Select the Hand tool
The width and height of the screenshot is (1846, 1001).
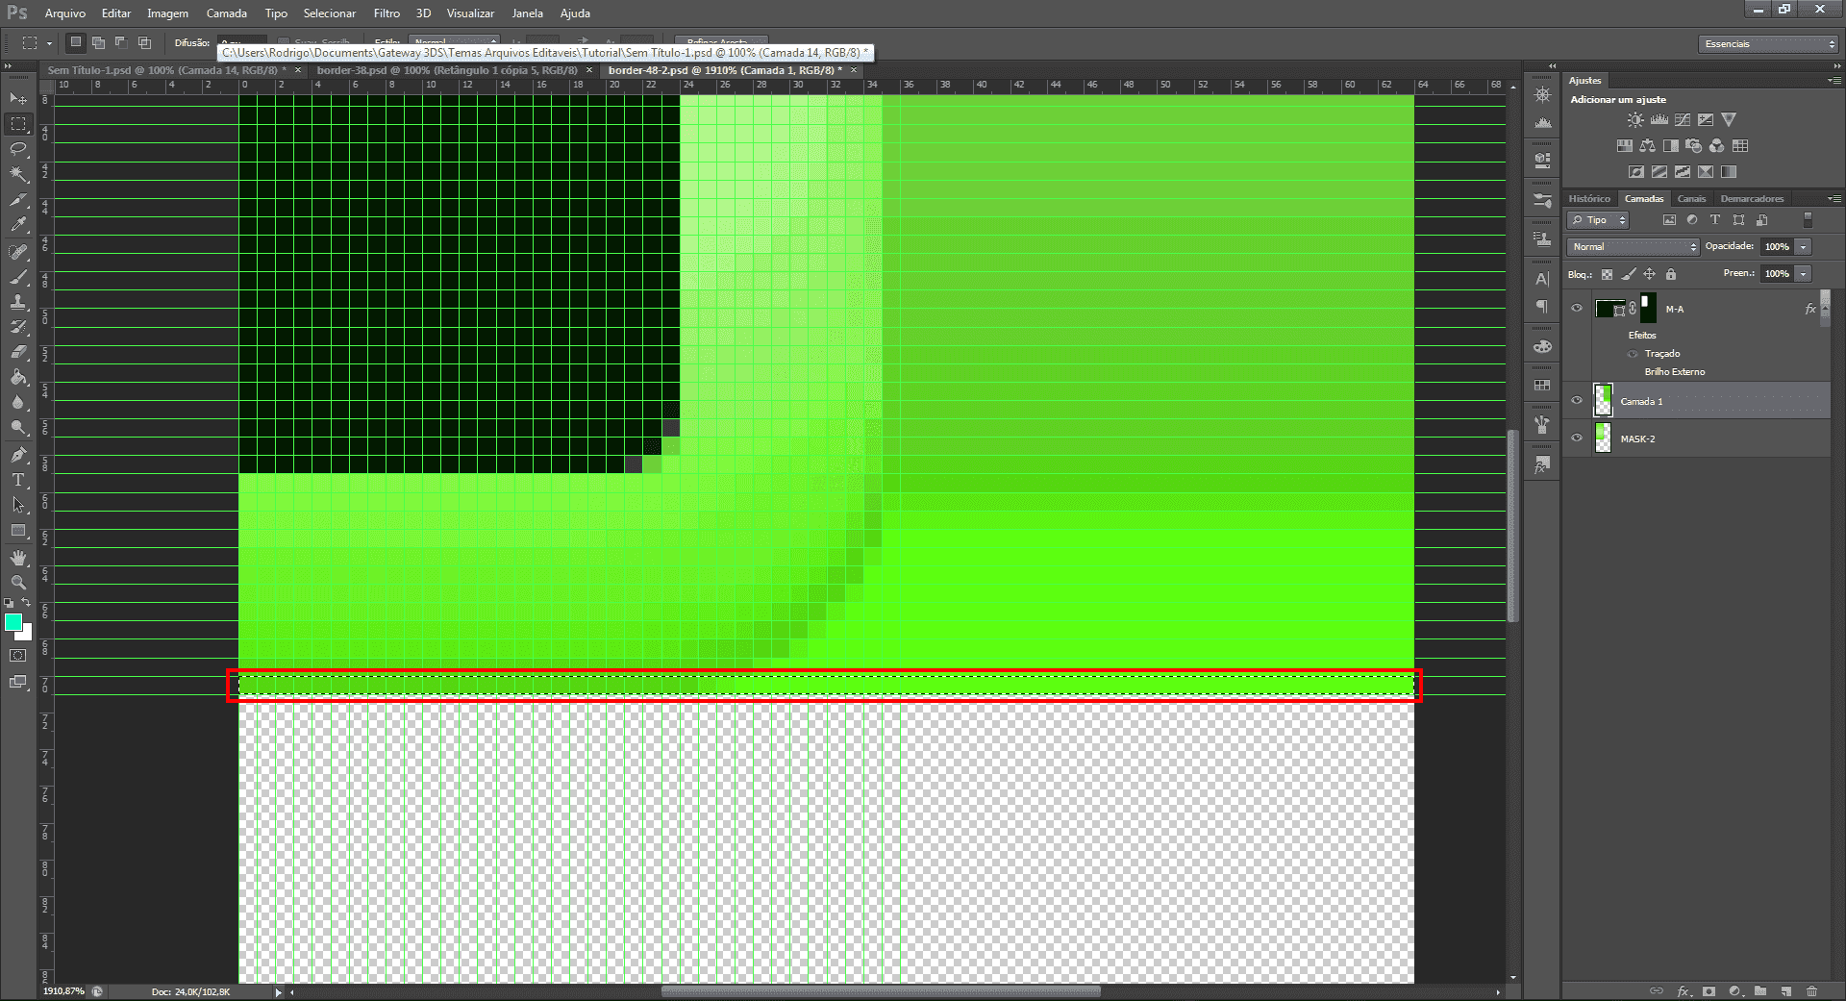pos(18,558)
